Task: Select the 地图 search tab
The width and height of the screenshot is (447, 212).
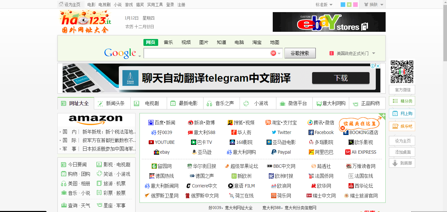Action: point(275,42)
